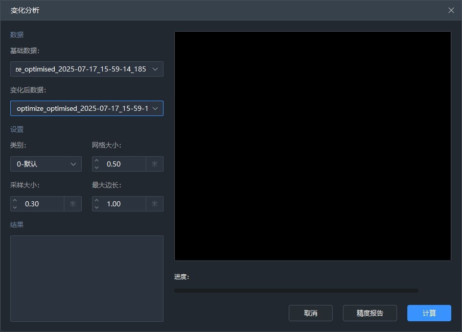Open the 基础数据 dropdown list
This screenshot has width=462, height=332.
(87, 69)
